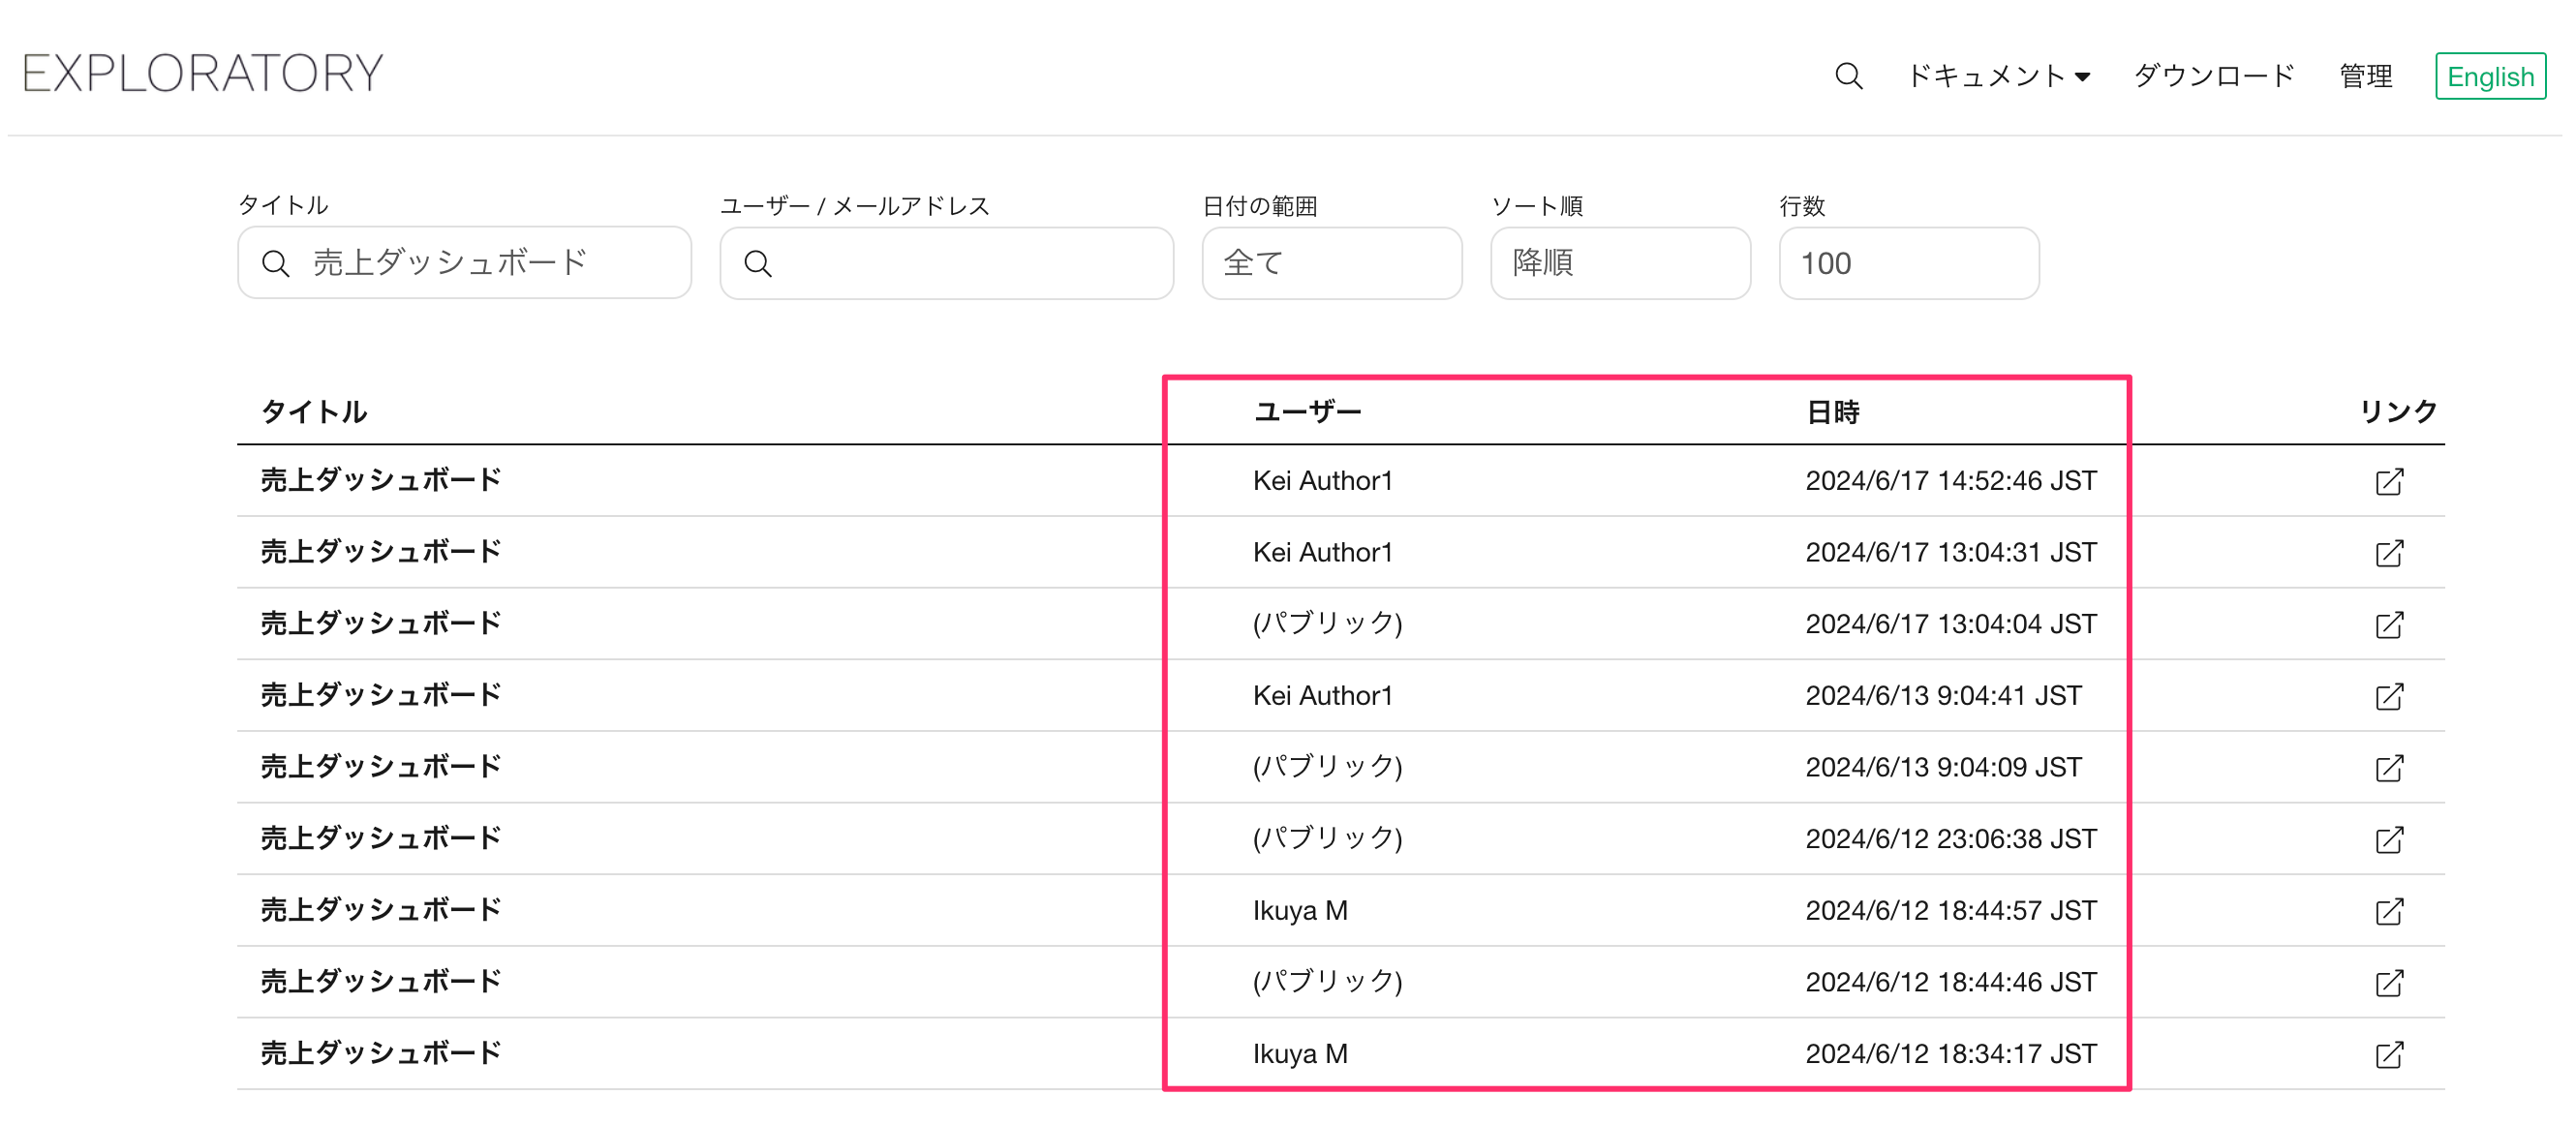Click timestamp 2024/6/12 18:44:57 JST

(x=1950, y=910)
